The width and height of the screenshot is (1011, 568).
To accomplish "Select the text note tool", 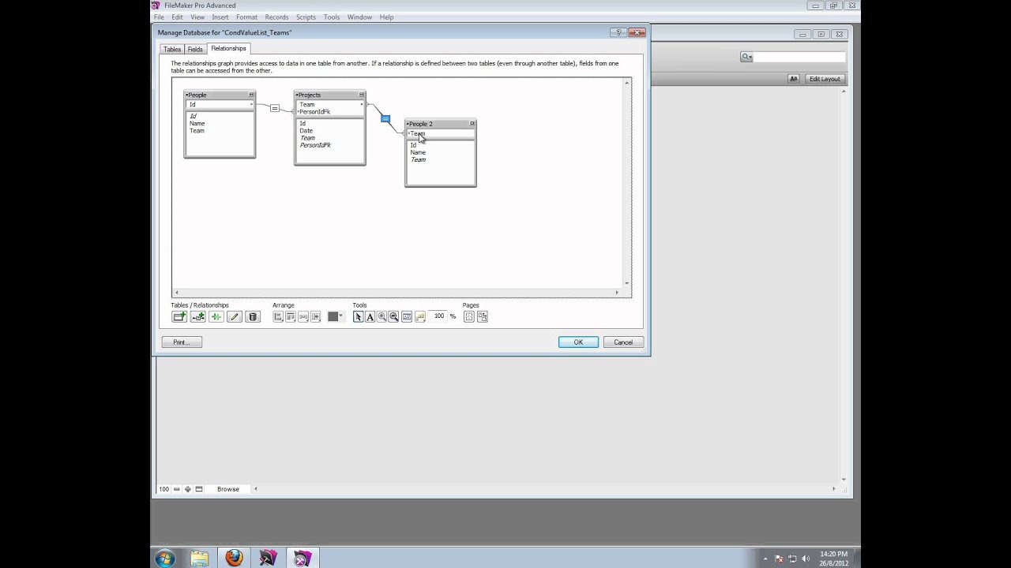I will pos(370,316).
